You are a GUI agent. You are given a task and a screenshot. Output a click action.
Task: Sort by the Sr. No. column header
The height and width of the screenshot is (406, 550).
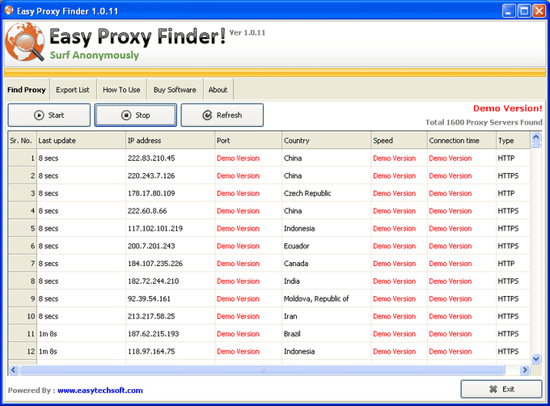[22, 141]
